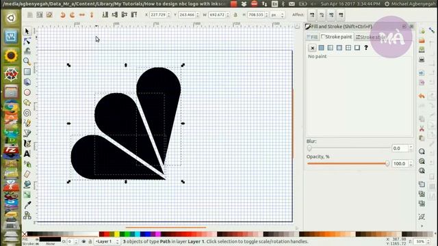438x246 pixels.
Task: Click Cut scissors icon in commands bar
Action: tap(422, 128)
